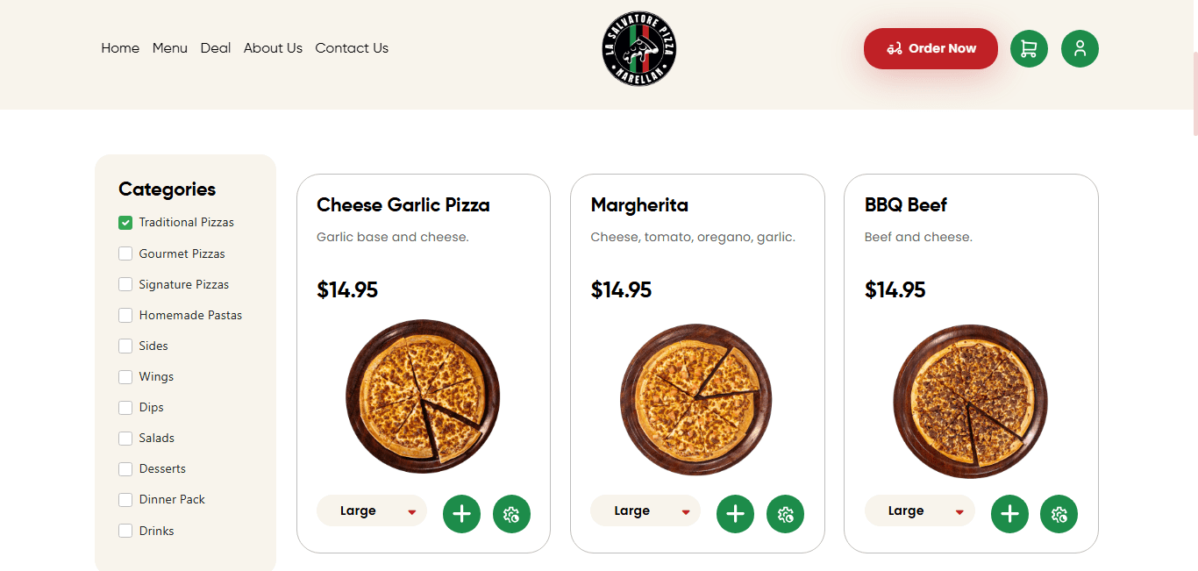Open the shopping cart icon
The image size is (1198, 571).
[x=1029, y=49]
